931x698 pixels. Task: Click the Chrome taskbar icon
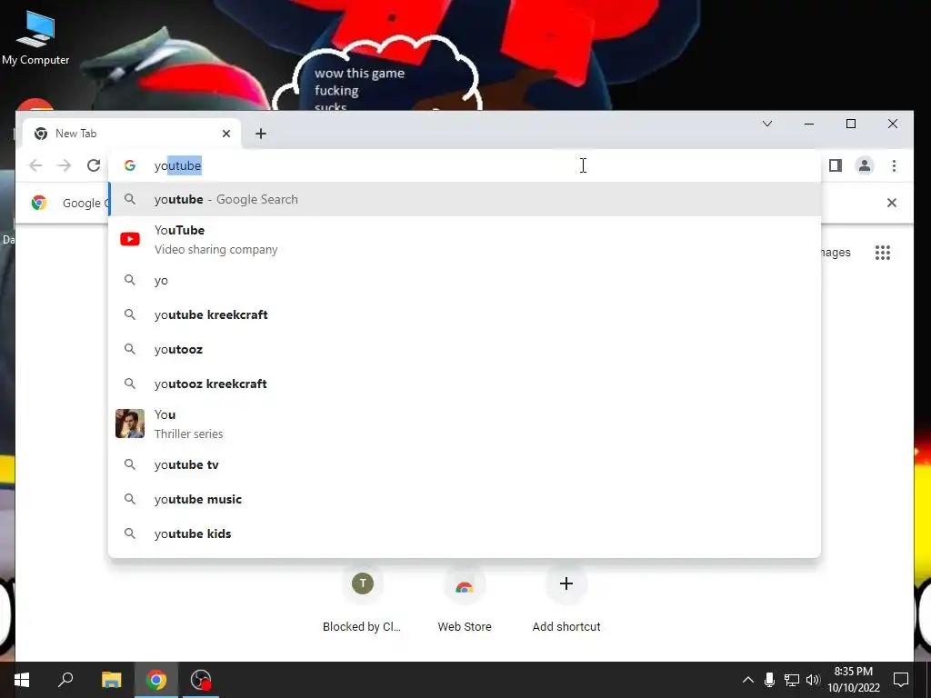pos(156,680)
